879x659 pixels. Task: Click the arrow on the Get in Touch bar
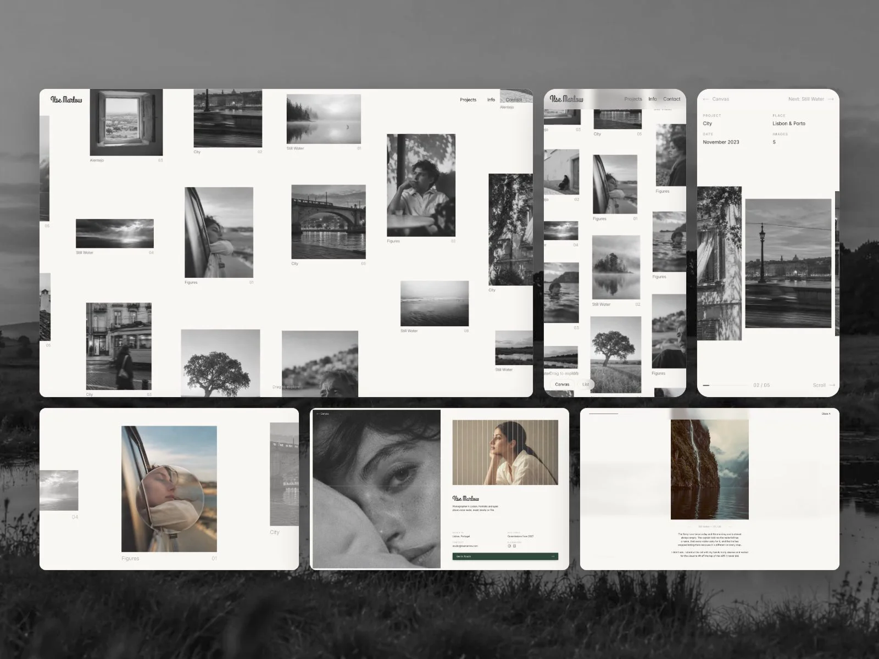[553, 556]
